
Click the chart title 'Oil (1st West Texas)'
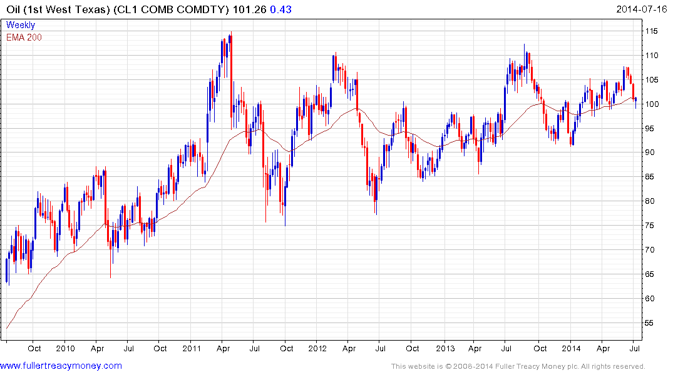click(x=58, y=9)
